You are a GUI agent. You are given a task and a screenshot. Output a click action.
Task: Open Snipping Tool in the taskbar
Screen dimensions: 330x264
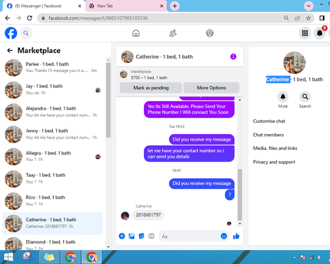coord(28,257)
